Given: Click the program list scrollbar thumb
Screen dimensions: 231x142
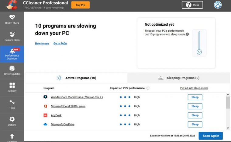Looking at the screenshot, I should point(228,102).
